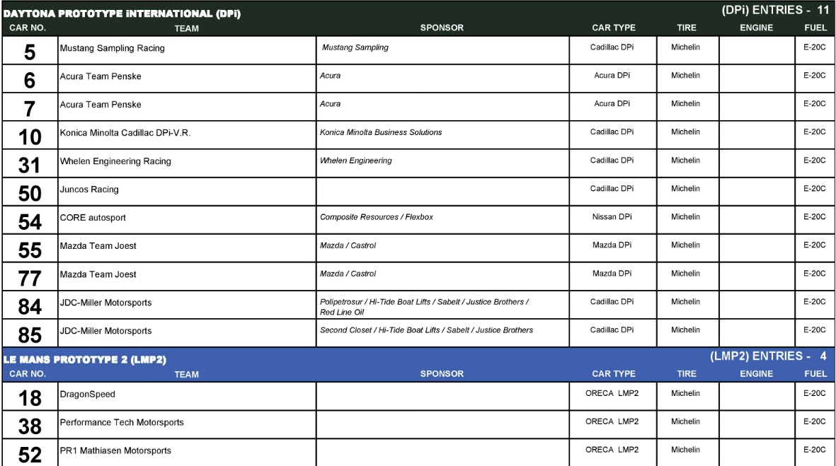Select team "Konica Minolta Cadillac DPi-V.R."
The width and height of the screenshot is (836, 466).
point(125,133)
